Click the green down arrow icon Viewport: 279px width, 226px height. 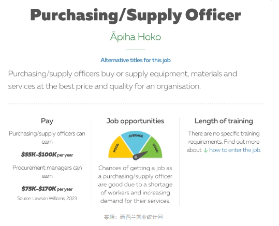pyautogui.click(x=205, y=150)
